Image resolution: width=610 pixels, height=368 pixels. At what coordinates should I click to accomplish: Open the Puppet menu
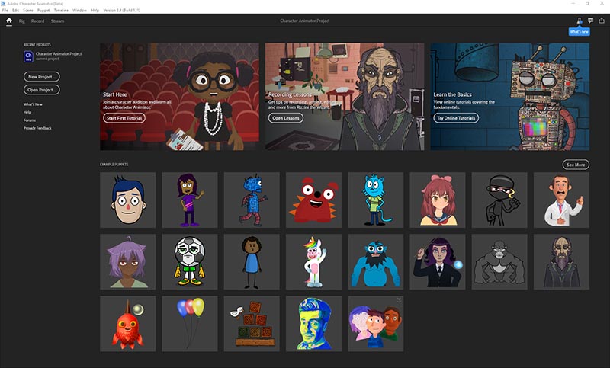coord(43,11)
